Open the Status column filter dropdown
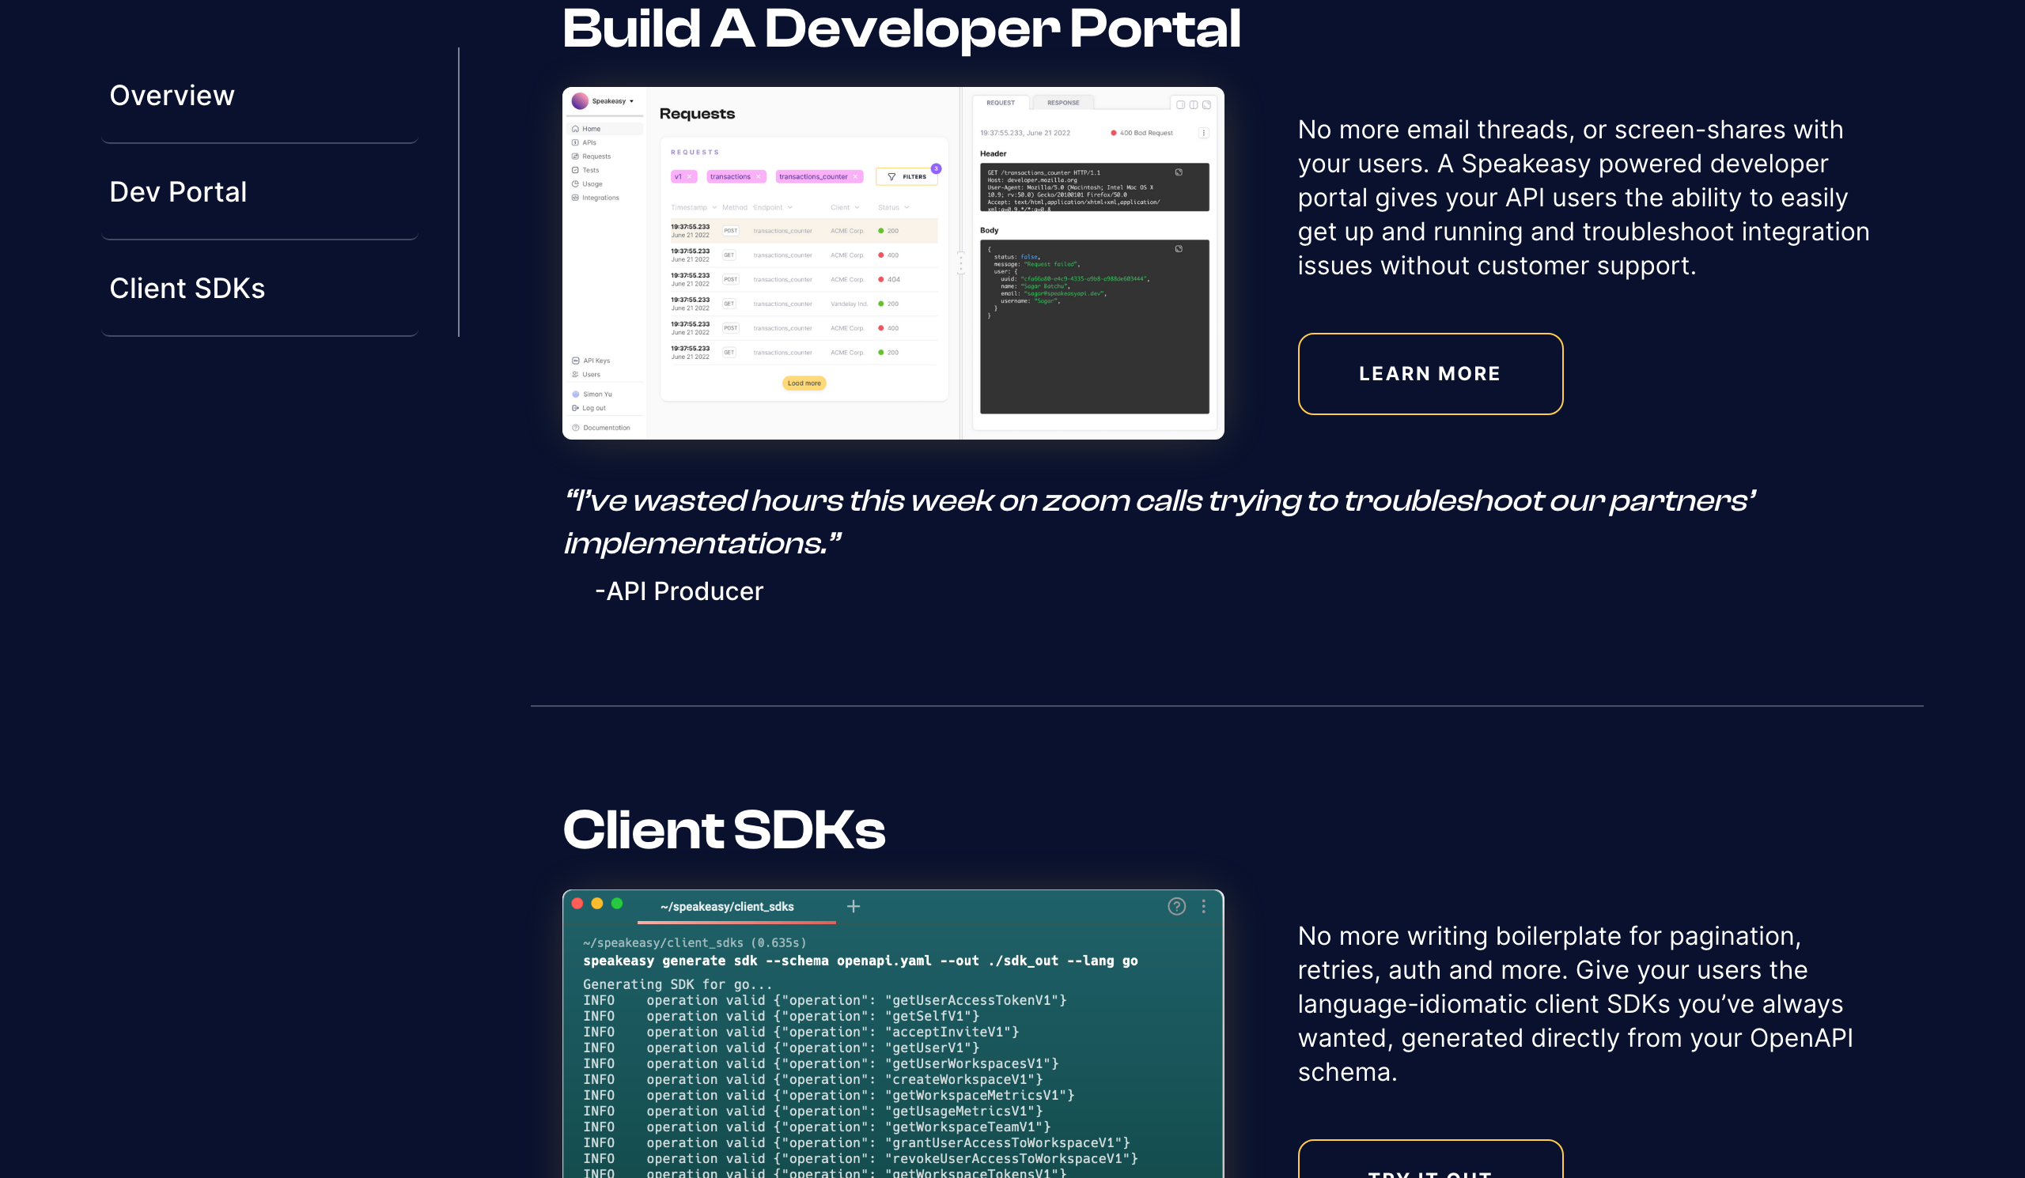Viewport: 2025px width, 1178px height. [907, 207]
